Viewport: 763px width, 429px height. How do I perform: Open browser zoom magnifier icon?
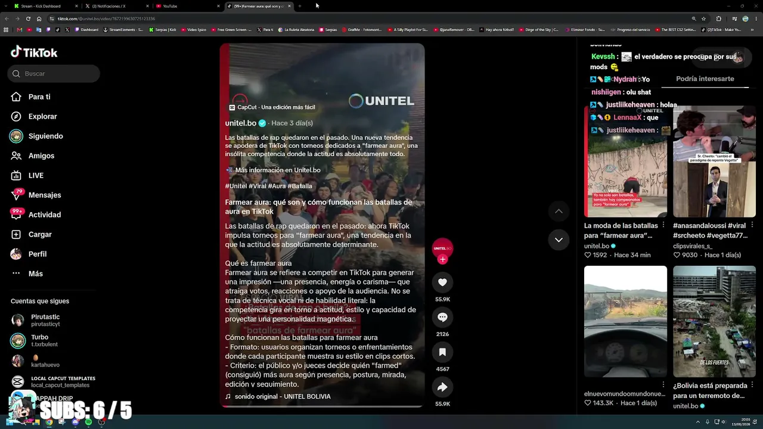point(694,18)
